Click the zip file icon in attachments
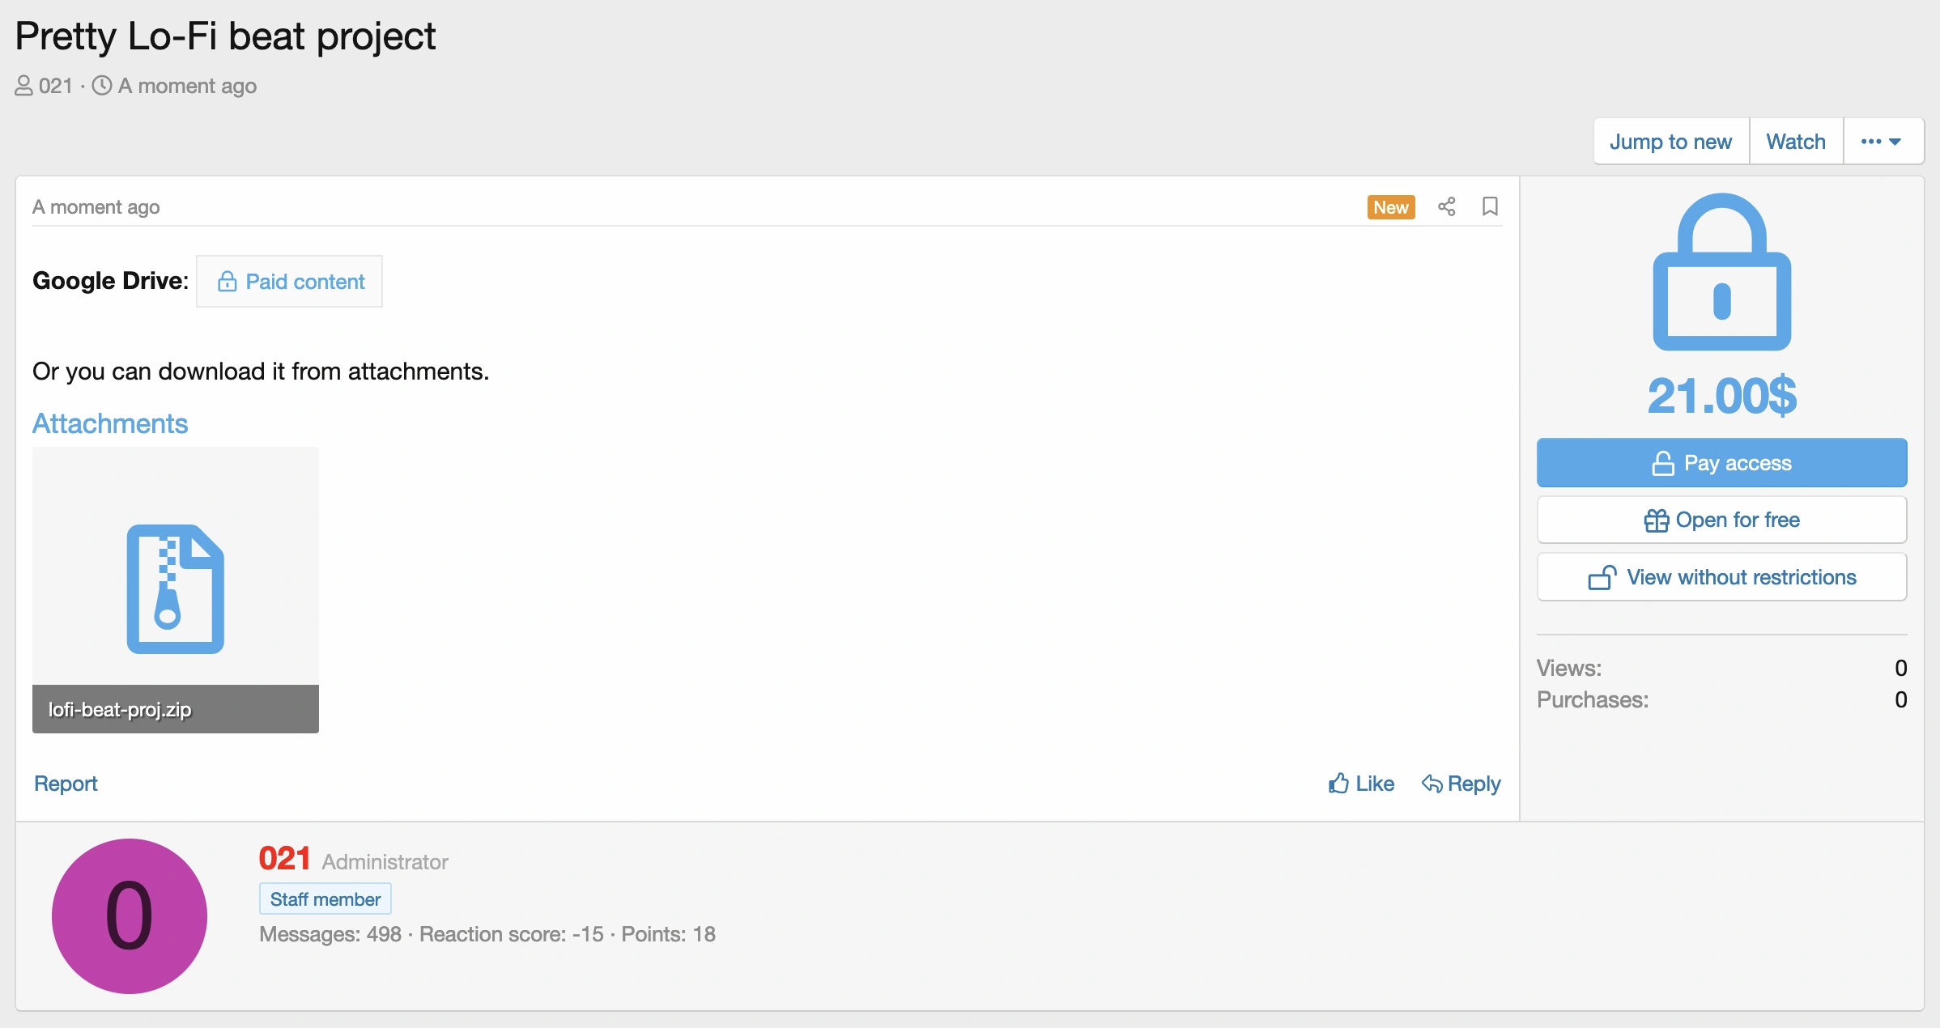 [175, 588]
